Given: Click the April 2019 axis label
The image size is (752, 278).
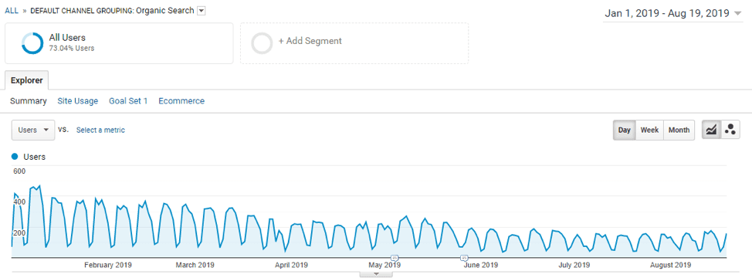Looking at the screenshot, I should click(x=292, y=265).
